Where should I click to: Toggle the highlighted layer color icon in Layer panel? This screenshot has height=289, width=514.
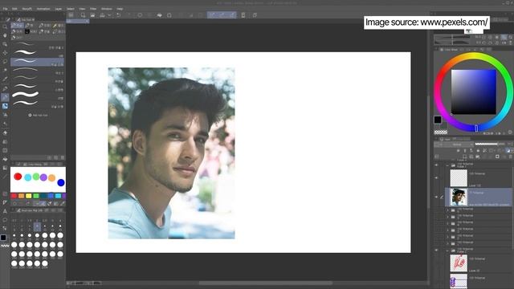[x=508, y=150]
